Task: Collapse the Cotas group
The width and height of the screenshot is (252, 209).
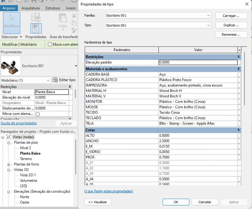Action: 238,130
